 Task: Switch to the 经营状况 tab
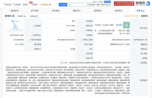point(56,11)
